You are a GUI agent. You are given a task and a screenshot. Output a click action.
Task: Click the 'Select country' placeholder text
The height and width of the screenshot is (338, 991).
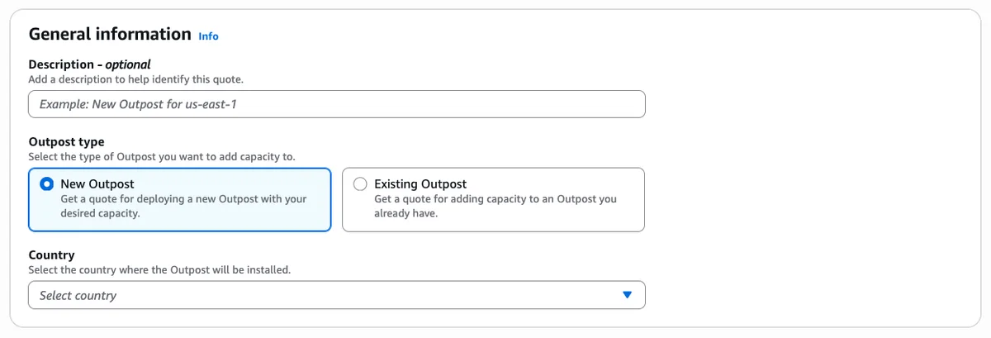tap(78, 296)
